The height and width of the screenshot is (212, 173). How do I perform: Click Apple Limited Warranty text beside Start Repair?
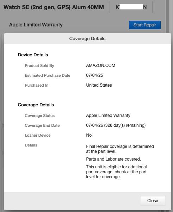(x=36, y=25)
